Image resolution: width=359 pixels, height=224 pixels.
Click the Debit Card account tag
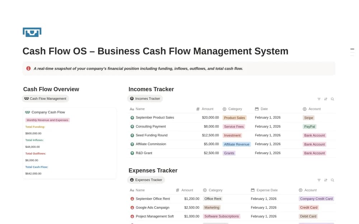pyautogui.click(x=308, y=216)
